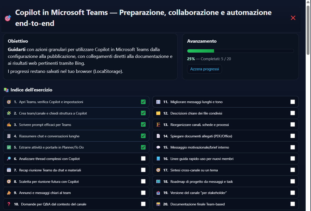The height and width of the screenshot is (211, 311).
Task: Click the file box icon of item 20
Action: click(x=158, y=204)
